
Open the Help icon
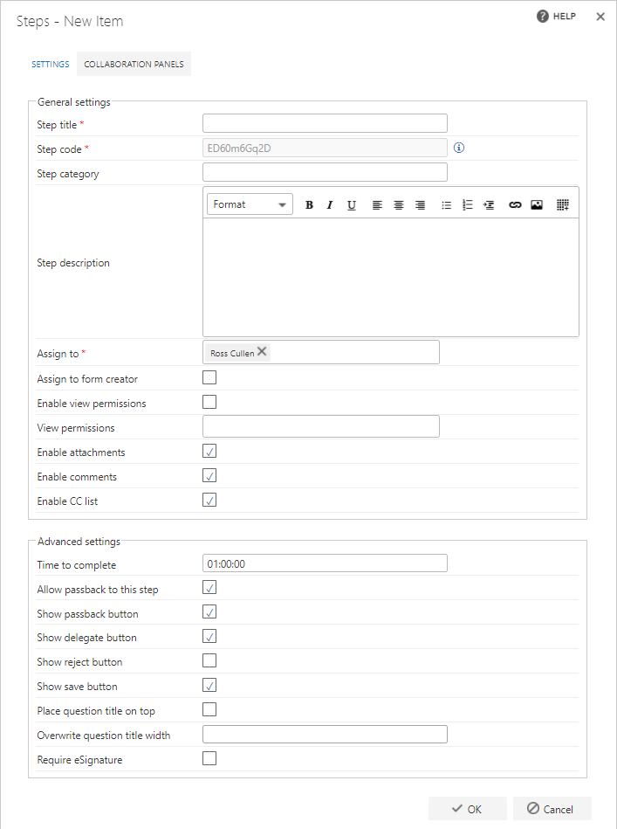(543, 17)
